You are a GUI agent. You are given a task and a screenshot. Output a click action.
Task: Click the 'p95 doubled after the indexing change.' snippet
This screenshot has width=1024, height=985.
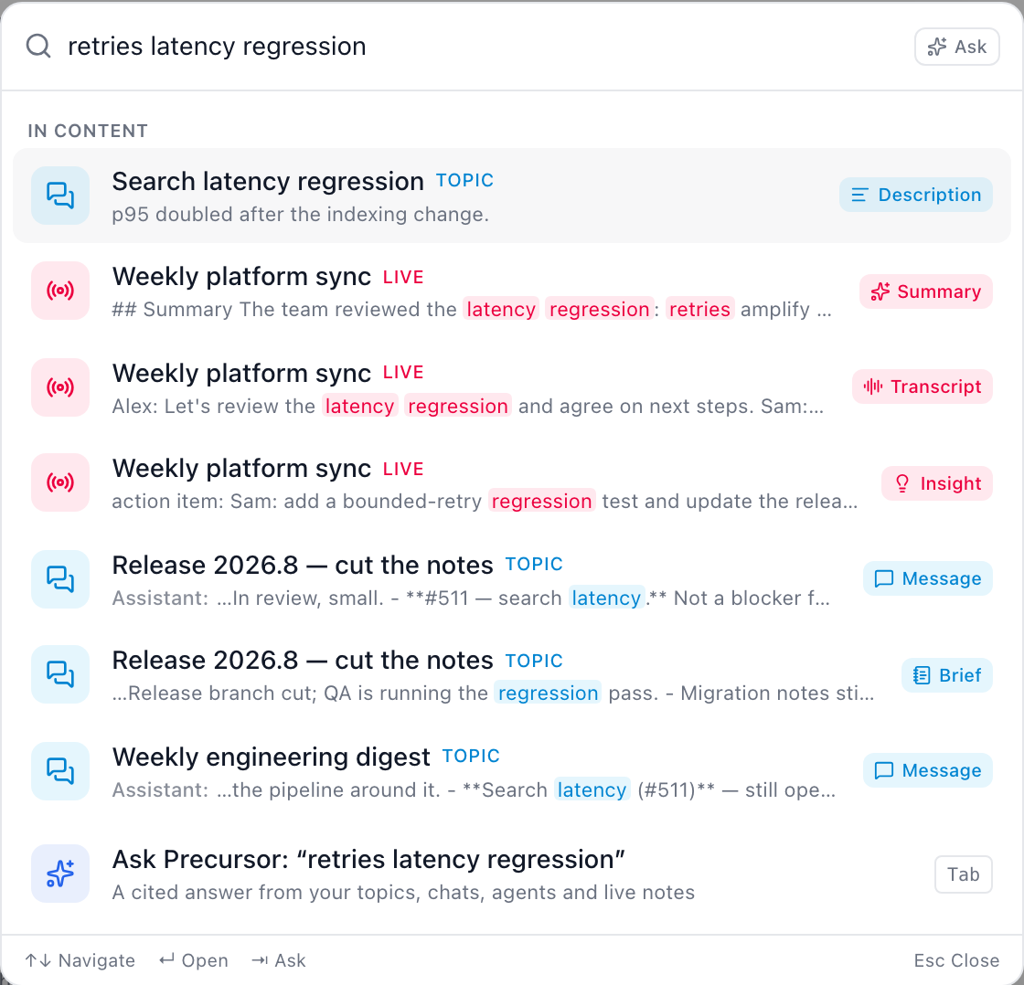point(301,214)
